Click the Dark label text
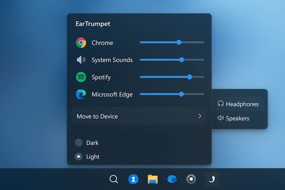Screen dimensions: 285x190 pos(93,143)
